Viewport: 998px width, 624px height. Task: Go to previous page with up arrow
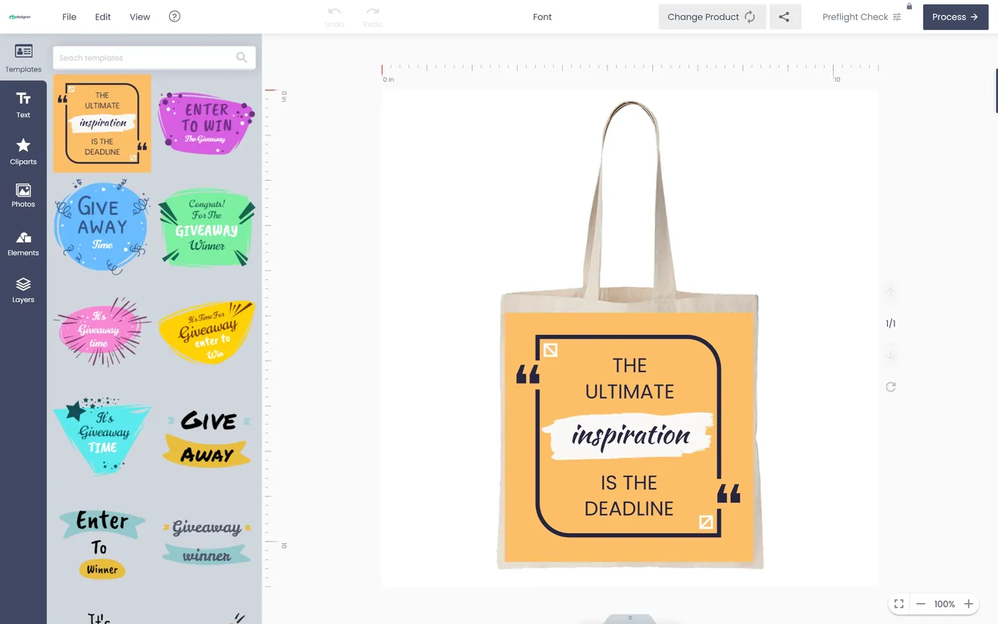point(891,292)
